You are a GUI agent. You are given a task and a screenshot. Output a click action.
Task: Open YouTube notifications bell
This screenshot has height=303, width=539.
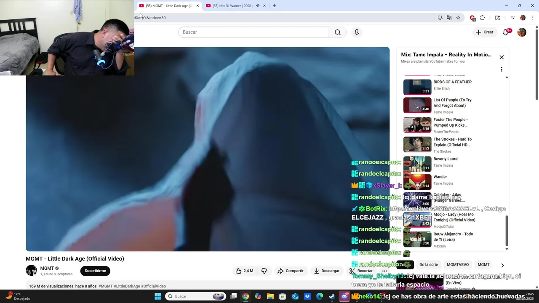506,32
